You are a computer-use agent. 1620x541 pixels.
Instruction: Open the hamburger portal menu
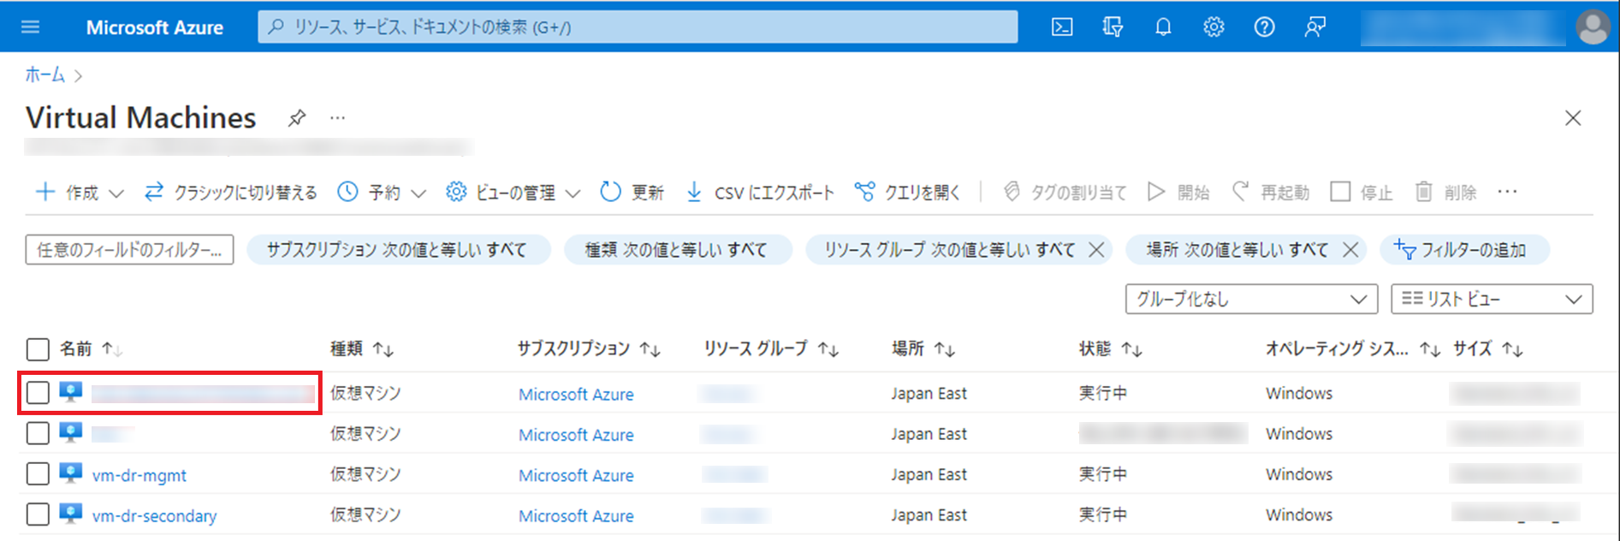(x=31, y=27)
